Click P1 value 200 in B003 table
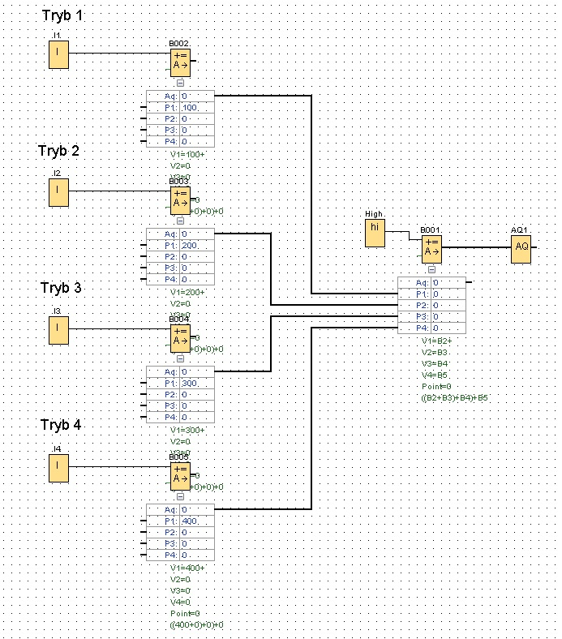The image size is (562, 639). click(x=197, y=246)
